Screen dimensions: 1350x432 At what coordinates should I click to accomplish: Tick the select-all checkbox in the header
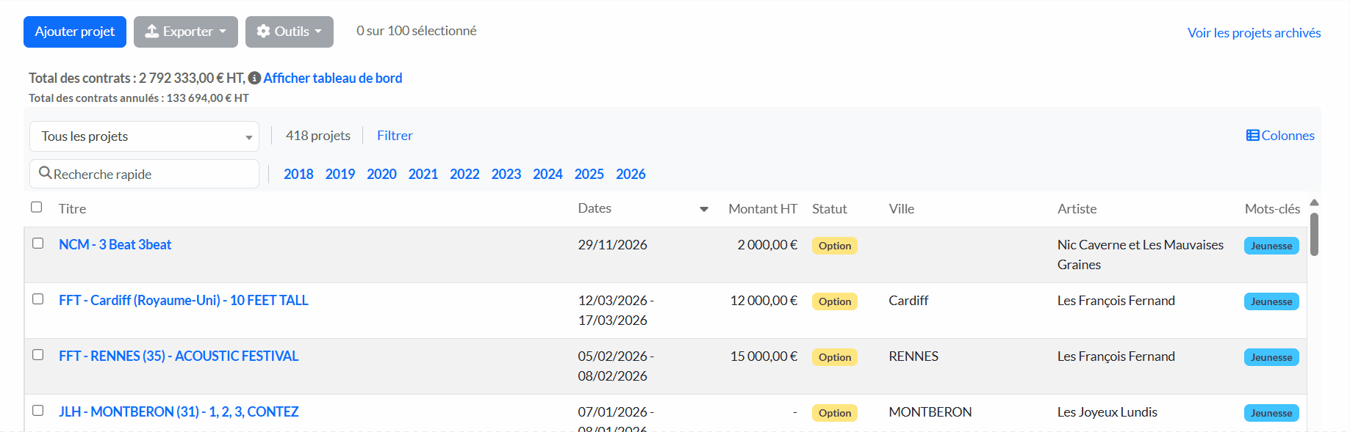click(x=37, y=208)
